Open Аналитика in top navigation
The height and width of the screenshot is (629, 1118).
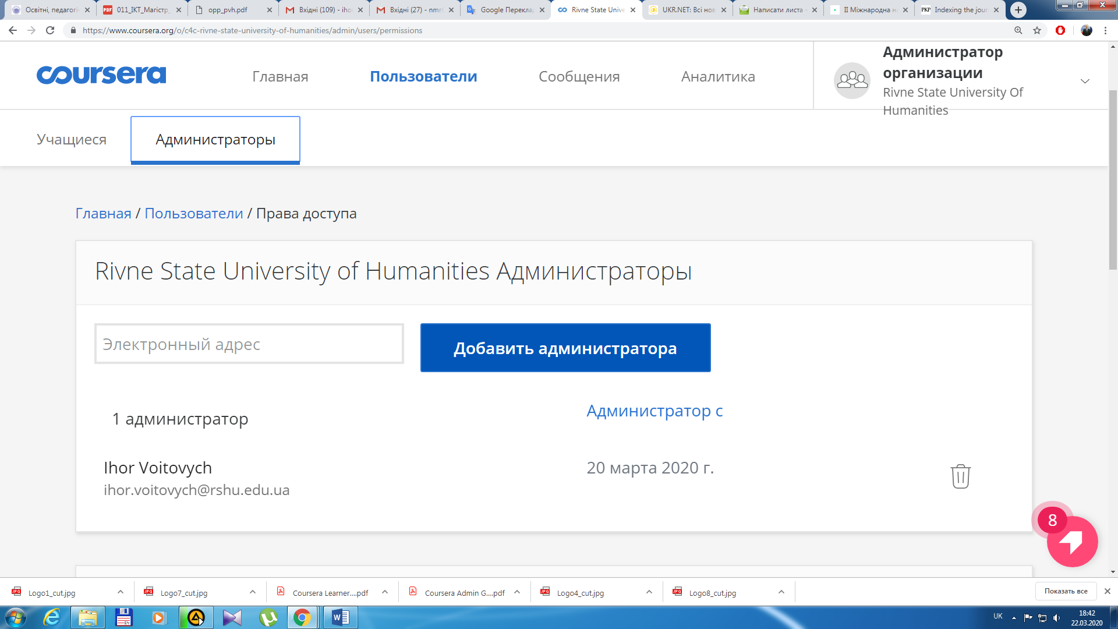tap(718, 76)
